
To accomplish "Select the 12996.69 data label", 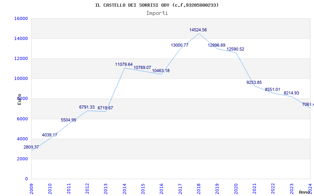I will pyautogui.click(x=217, y=45).
